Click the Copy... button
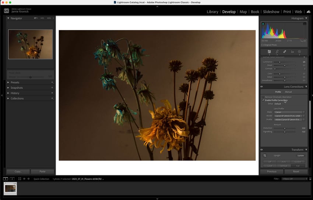 (x=18, y=171)
